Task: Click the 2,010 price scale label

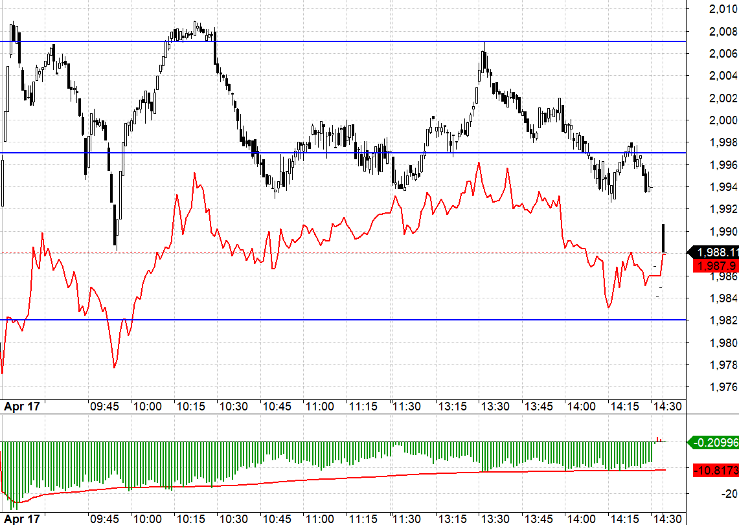Action: pyautogui.click(x=724, y=8)
